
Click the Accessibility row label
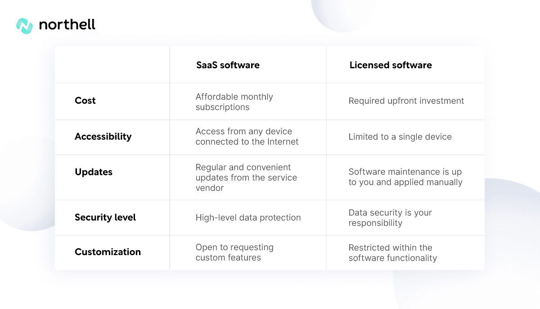coord(103,137)
